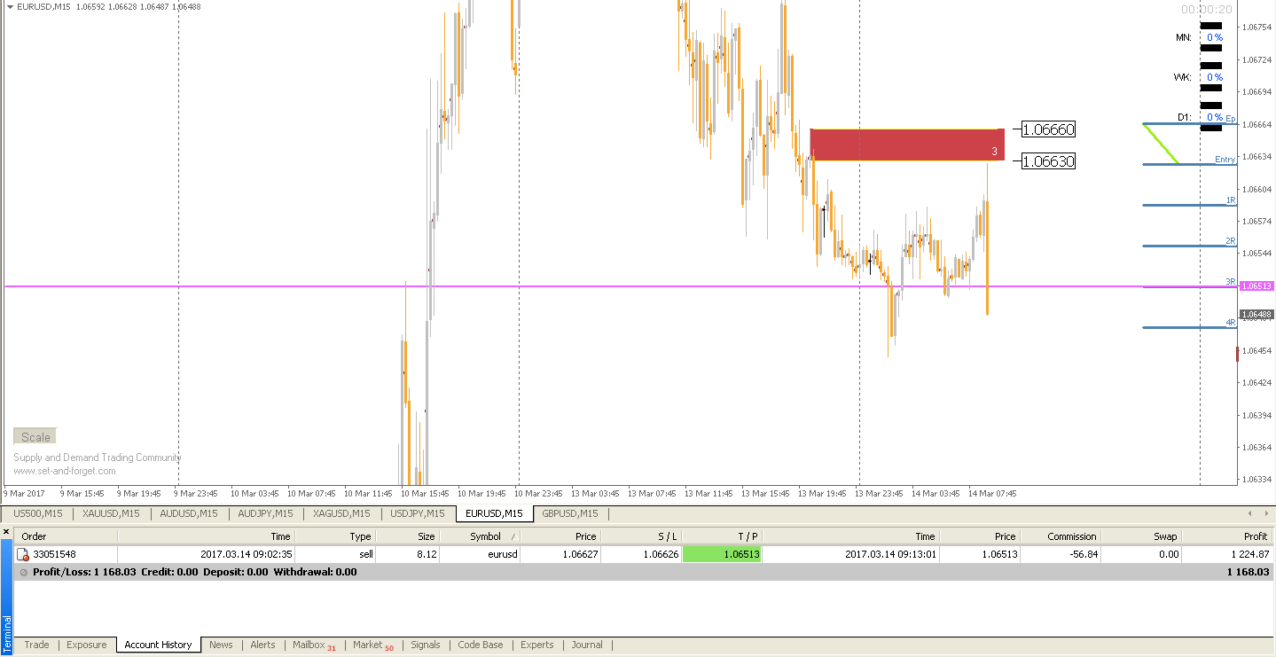
Task: Open the Mailbox tab with 31 messages
Action: coord(315,645)
